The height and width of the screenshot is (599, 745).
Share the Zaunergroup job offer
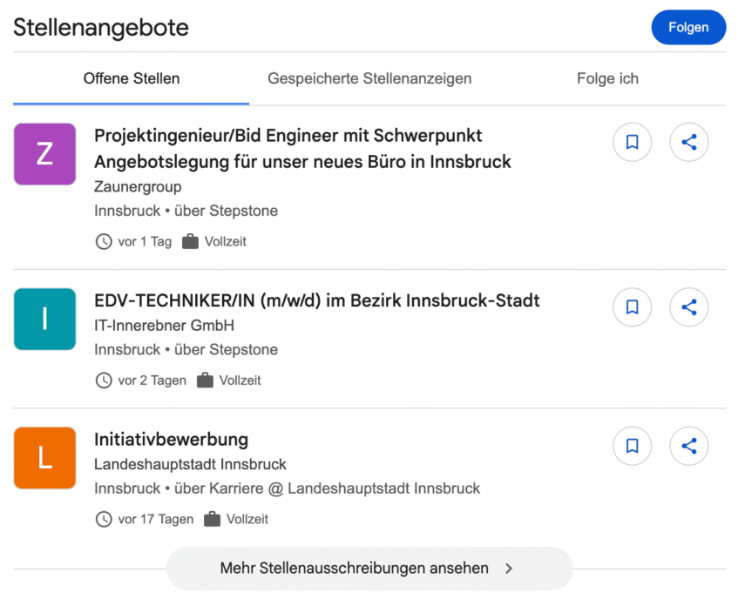(688, 142)
